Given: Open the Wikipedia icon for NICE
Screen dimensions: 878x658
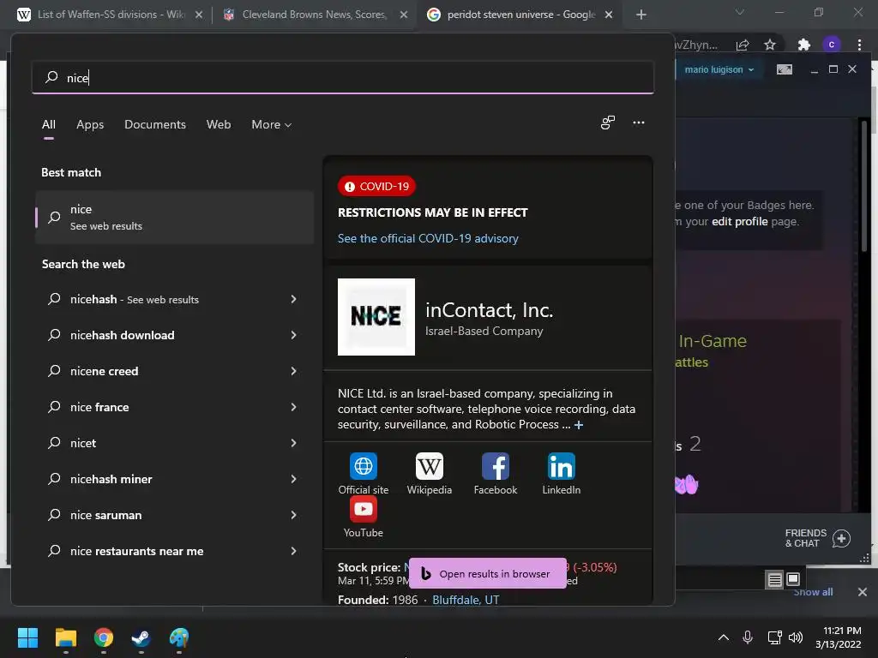Looking at the screenshot, I should click(x=429, y=466).
